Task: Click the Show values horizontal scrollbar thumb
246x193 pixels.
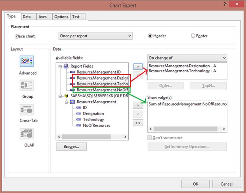Action: coord(185,129)
